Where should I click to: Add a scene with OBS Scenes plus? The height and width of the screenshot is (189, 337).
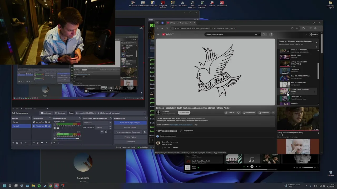[13, 143]
